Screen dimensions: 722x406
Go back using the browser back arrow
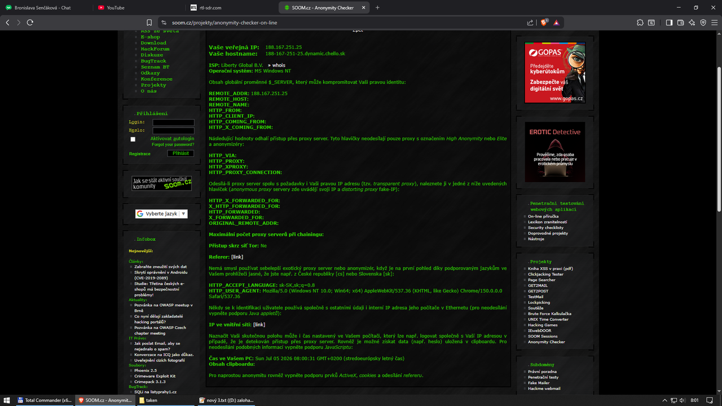click(x=7, y=23)
